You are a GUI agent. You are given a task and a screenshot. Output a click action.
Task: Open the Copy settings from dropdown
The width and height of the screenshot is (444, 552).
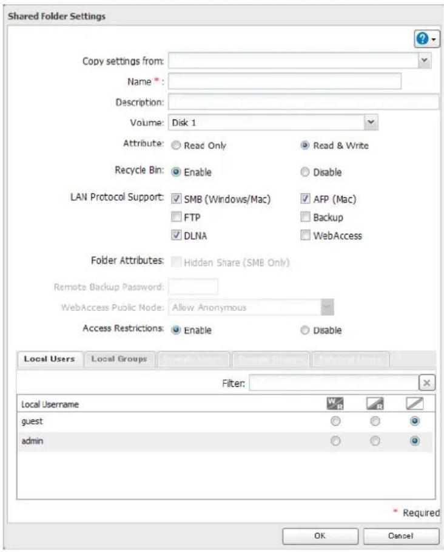[425, 61]
